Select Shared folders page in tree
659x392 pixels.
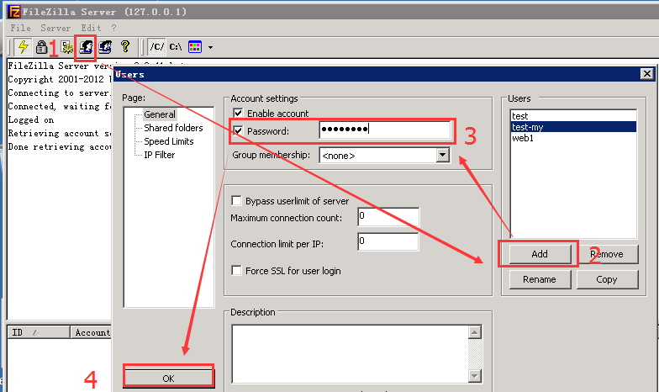tap(173, 128)
